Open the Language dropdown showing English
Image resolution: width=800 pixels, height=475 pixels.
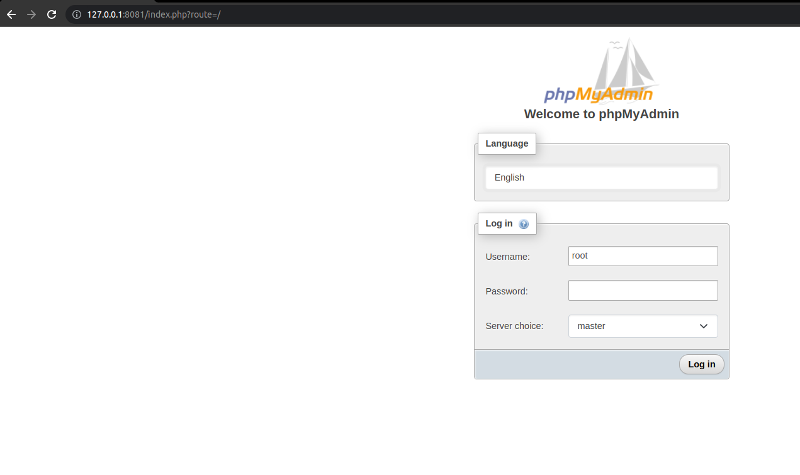tap(601, 177)
